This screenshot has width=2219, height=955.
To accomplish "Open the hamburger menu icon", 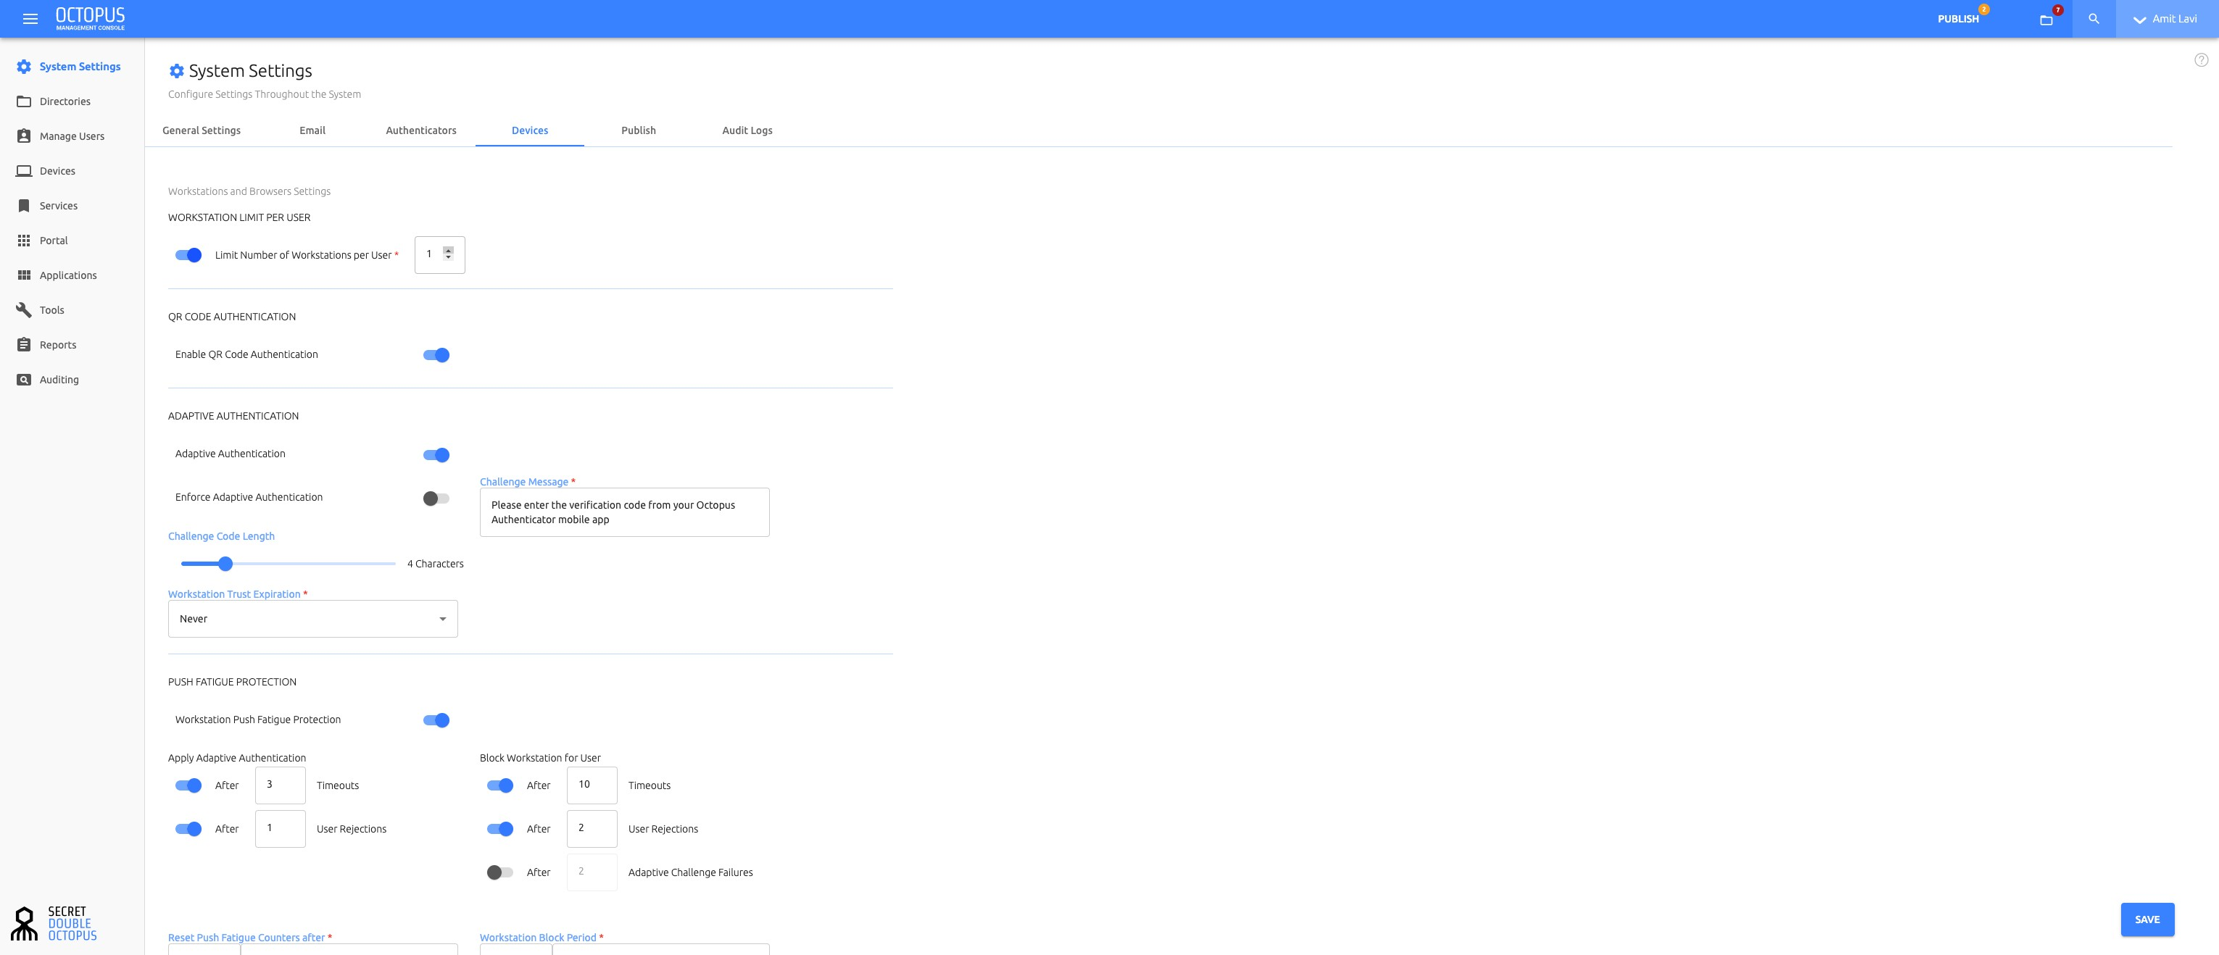I will click(x=30, y=19).
